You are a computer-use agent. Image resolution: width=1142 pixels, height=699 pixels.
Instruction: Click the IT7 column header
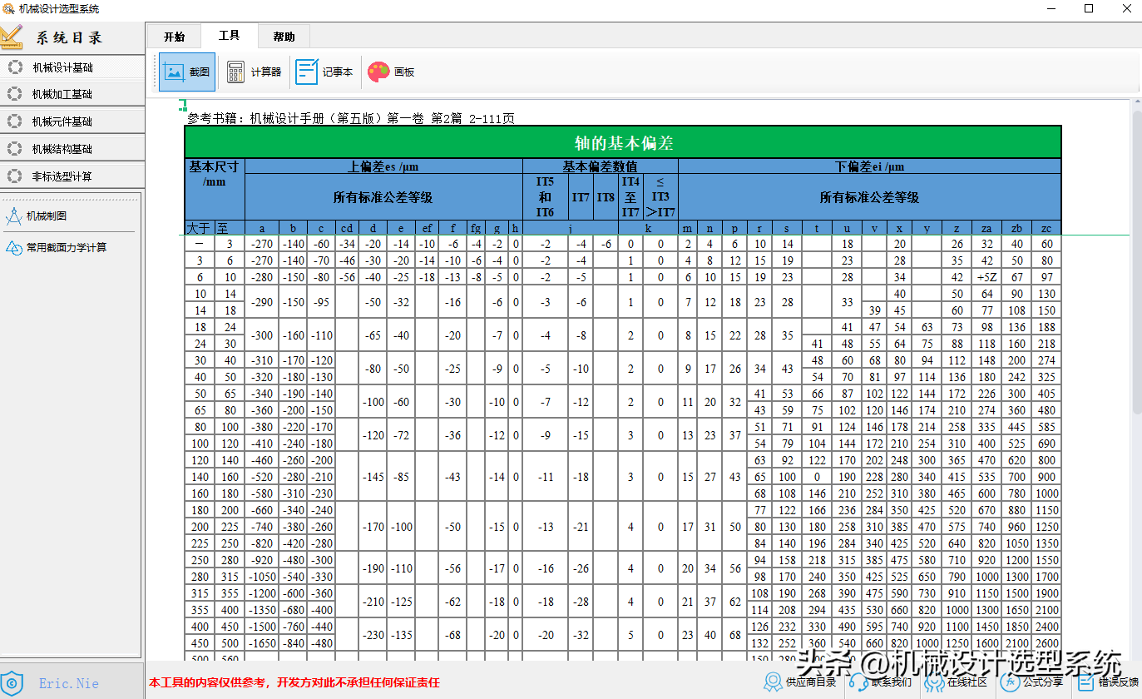tap(581, 197)
